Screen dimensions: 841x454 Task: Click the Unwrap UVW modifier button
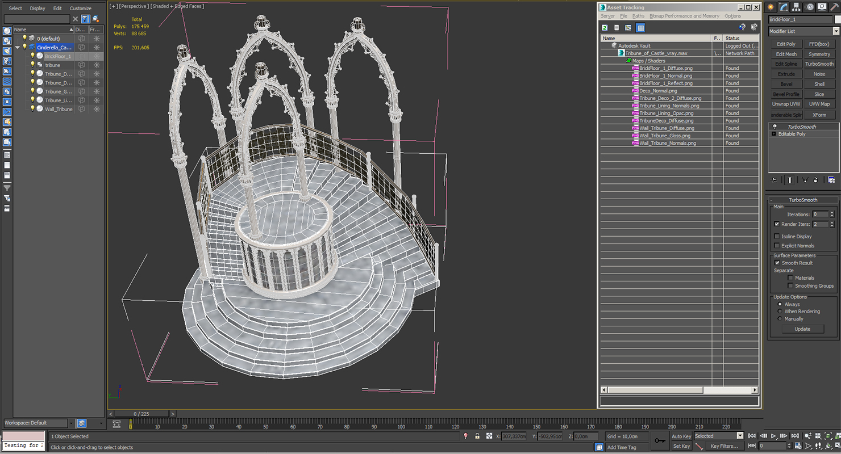point(786,104)
